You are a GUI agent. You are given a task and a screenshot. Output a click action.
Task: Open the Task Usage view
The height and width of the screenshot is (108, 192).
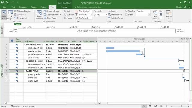10,15
